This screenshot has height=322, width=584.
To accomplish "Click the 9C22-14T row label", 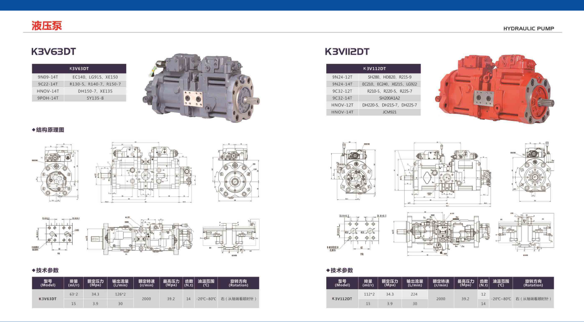I will [48, 84].
